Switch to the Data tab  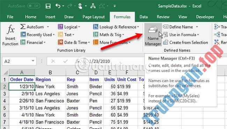(x=144, y=17)
